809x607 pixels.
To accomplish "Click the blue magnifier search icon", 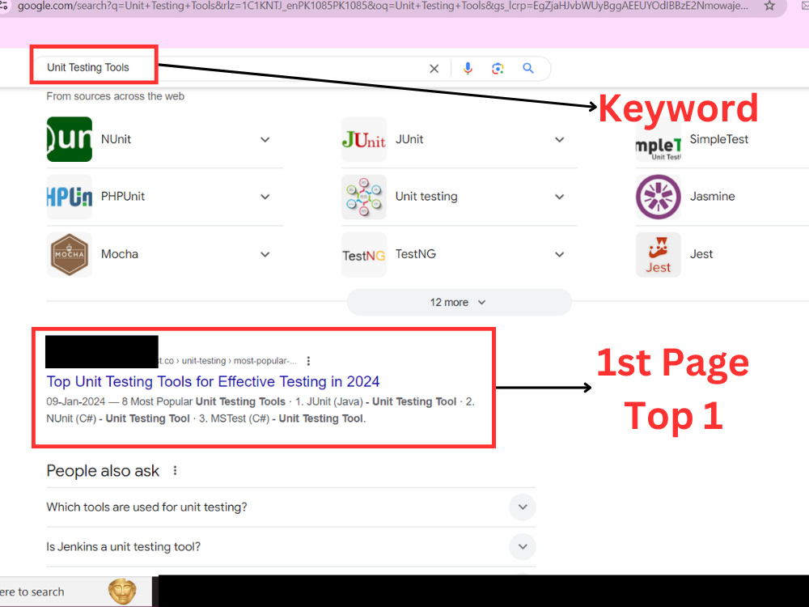I will (527, 68).
